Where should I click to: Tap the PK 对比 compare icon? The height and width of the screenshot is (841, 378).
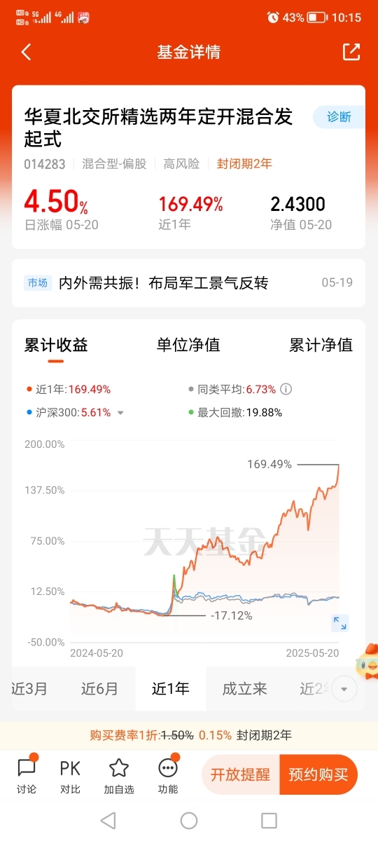point(70,774)
